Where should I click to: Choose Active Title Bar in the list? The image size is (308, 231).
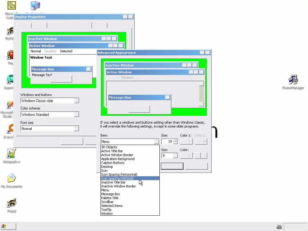[x=130, y=151]
